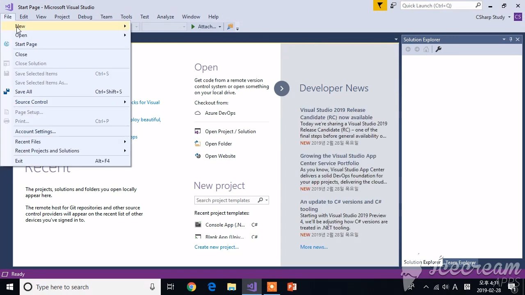Open Google Chrome from taskbar
Image resolution: width=525 pixels, height=295 pixels.
(192, 287)
